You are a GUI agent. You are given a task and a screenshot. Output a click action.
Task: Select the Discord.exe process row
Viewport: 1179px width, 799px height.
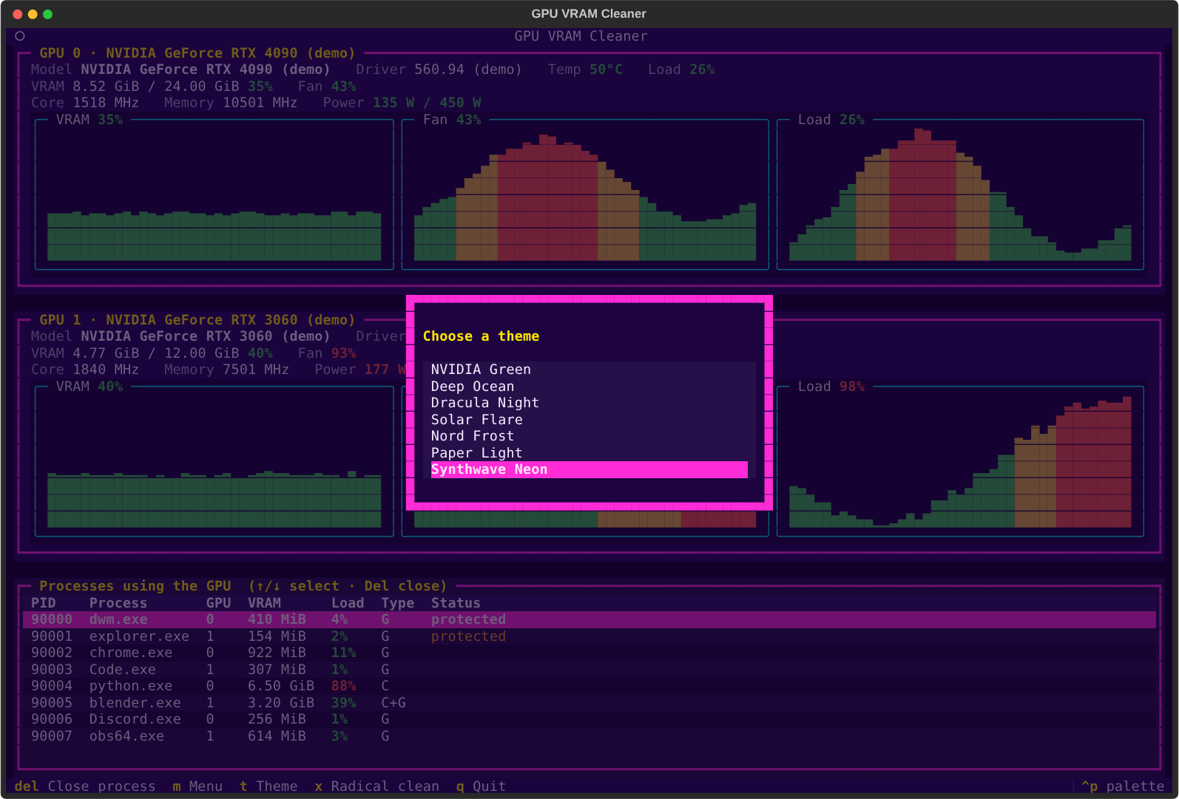click(x=589, y=719)
